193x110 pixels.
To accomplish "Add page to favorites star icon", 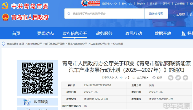I will coord(186,78).
